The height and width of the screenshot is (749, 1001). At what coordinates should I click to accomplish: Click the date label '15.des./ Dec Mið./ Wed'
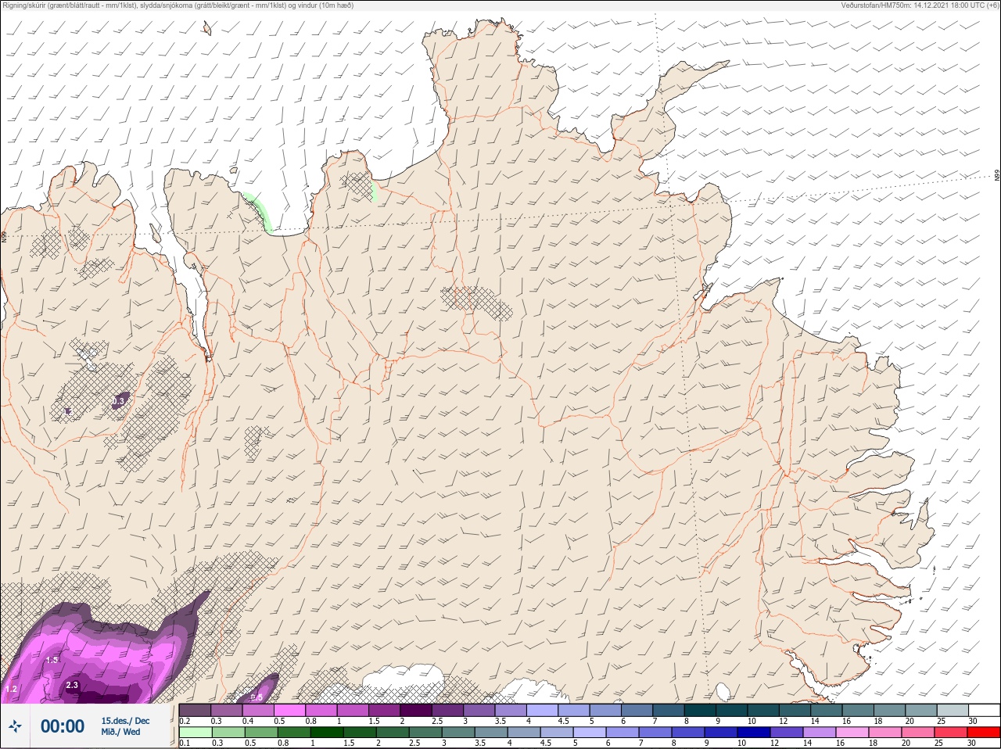click(x=125, y=726)
